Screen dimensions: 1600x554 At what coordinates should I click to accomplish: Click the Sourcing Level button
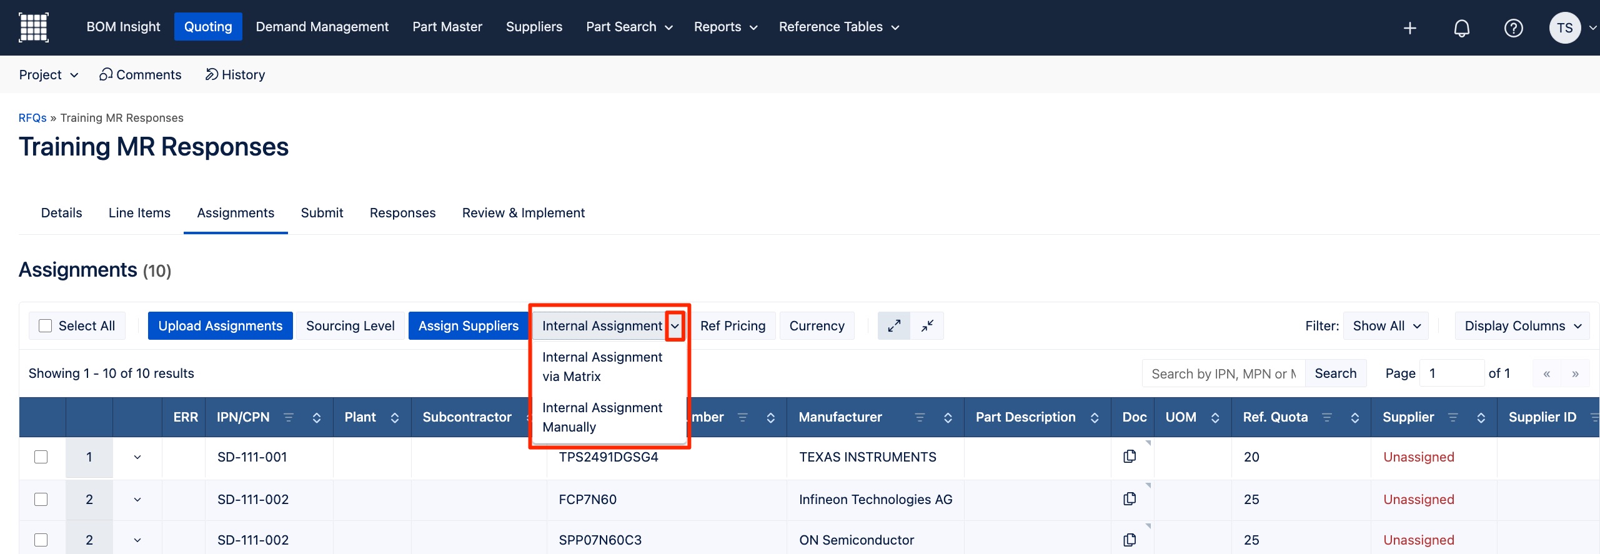click(350, 326)
